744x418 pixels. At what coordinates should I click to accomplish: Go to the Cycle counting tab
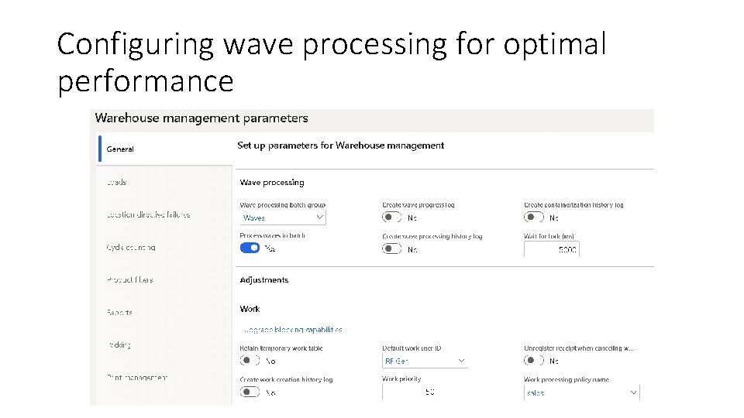click(x=131, y=248)
